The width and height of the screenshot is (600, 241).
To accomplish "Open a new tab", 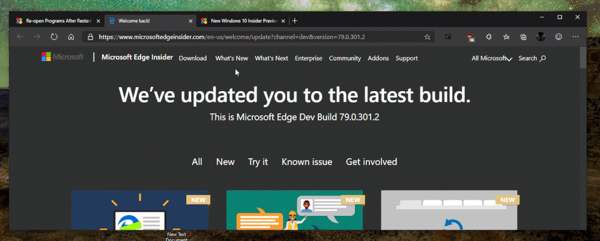I will [295, 21].
